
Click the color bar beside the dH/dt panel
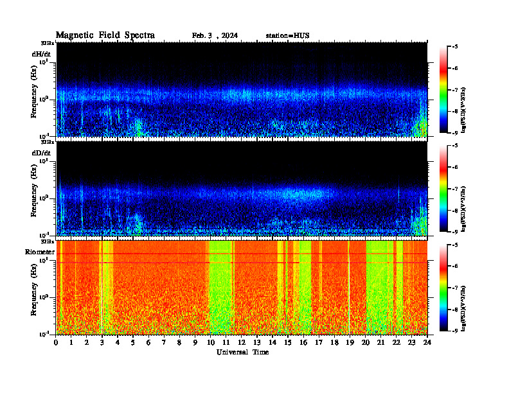(x=443, y=90)
